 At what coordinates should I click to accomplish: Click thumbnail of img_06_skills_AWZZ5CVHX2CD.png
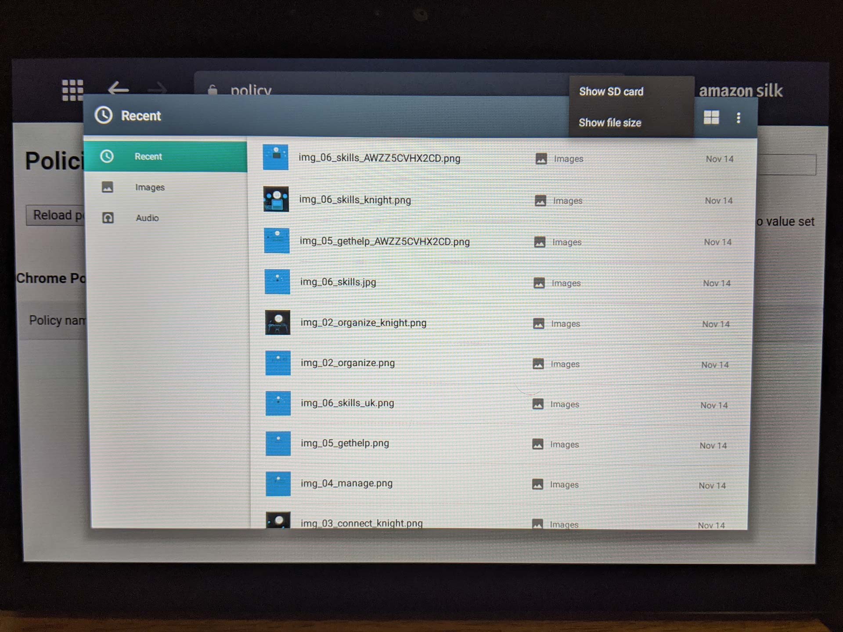click(x=276, y=157)
